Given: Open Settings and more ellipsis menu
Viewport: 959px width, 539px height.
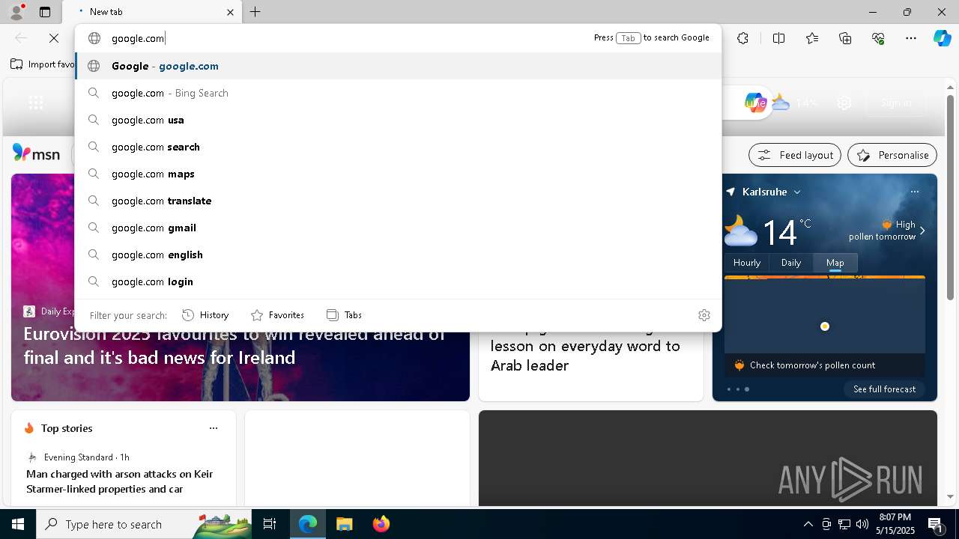Looking at the screenshot, I should pos(911,38).
